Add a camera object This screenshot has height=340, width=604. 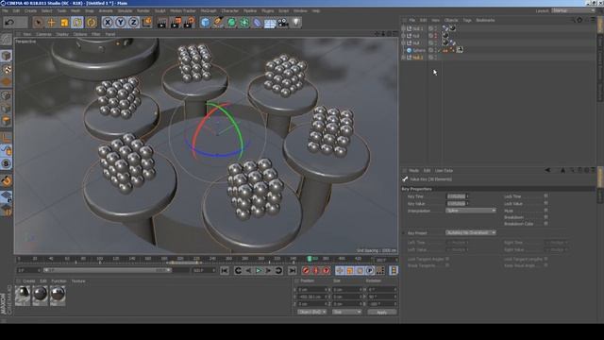[x=283, y=23]
